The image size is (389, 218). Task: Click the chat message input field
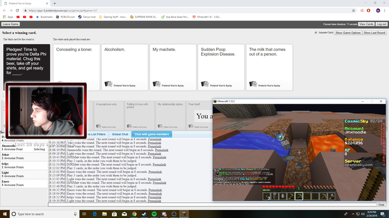[x=212, y=205]
